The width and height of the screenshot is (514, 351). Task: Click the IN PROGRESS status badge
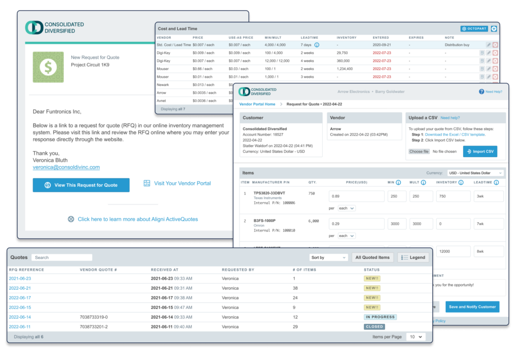pos(380,317)
